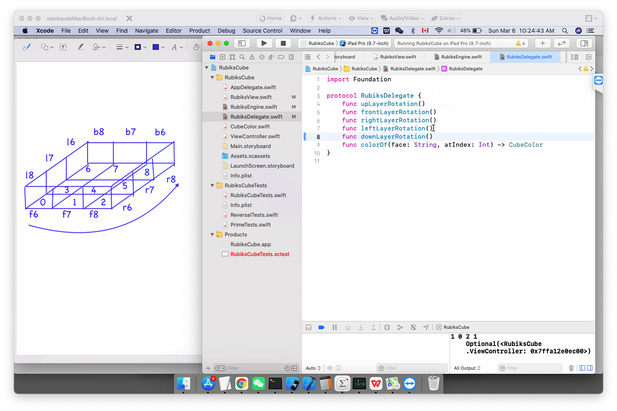The width and height of the screenshot is (617, 411).
Task: Click the navigator Filter field
Action: pyautogui.click(x=257, y=368)
